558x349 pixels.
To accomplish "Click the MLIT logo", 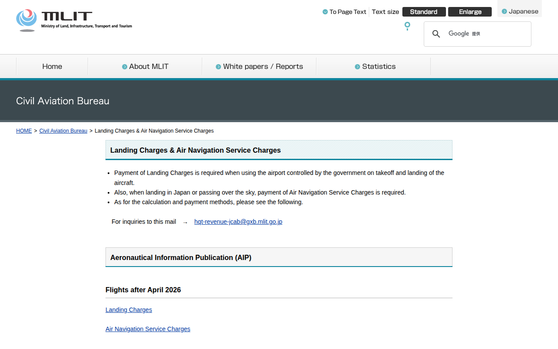I will 74,21.
